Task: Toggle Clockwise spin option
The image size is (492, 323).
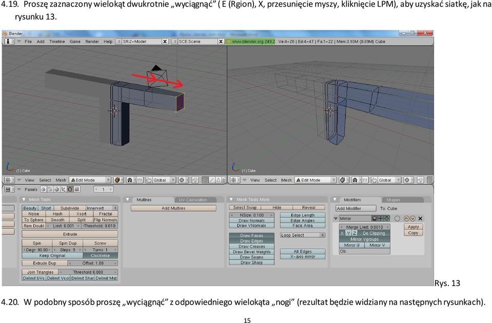Action: pyautogui.click(x=101, y=255)
